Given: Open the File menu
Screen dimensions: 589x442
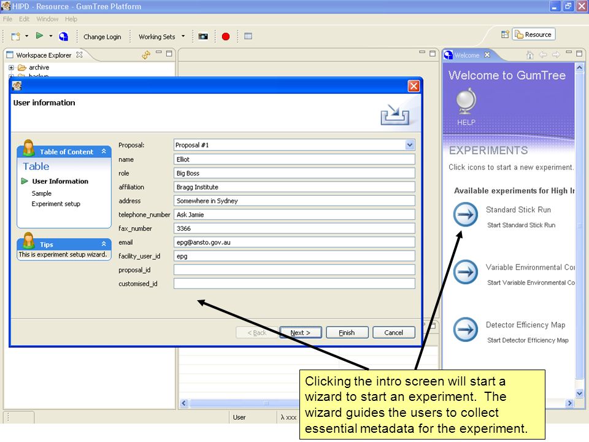Looking at the screenshot, I should point(7,19).
